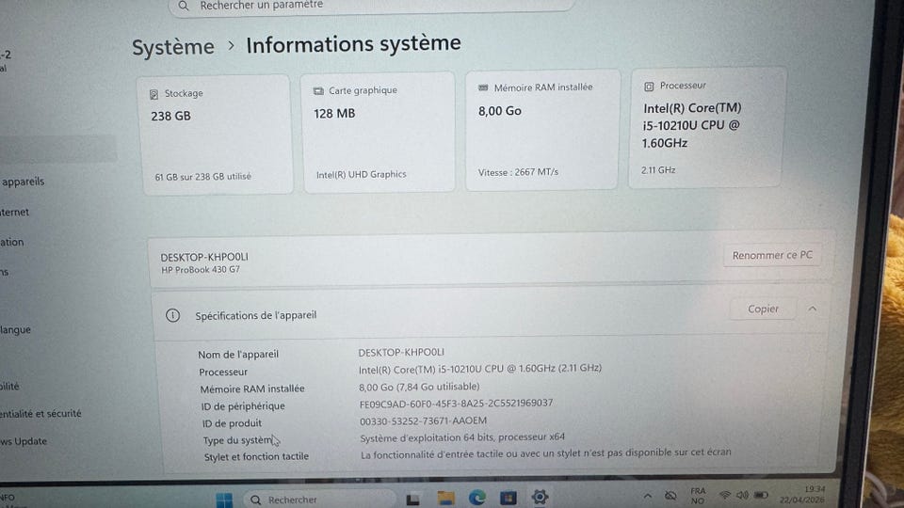Open the Accessibilité sidebar item
The height and width of the screenshot is (508, 904).
click(x=9, y=386)
